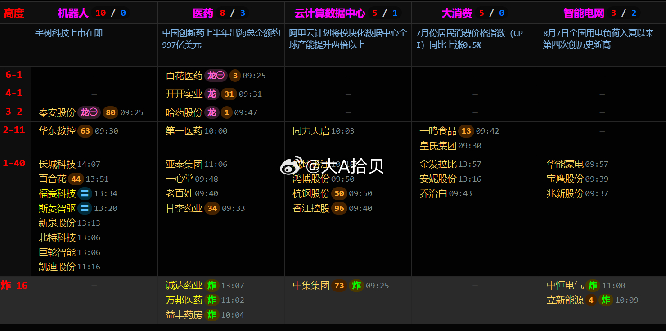The width and height of the screenshot is (666, 331).
Task: Click stock name 安妮股份
Action: coord(438,179)
